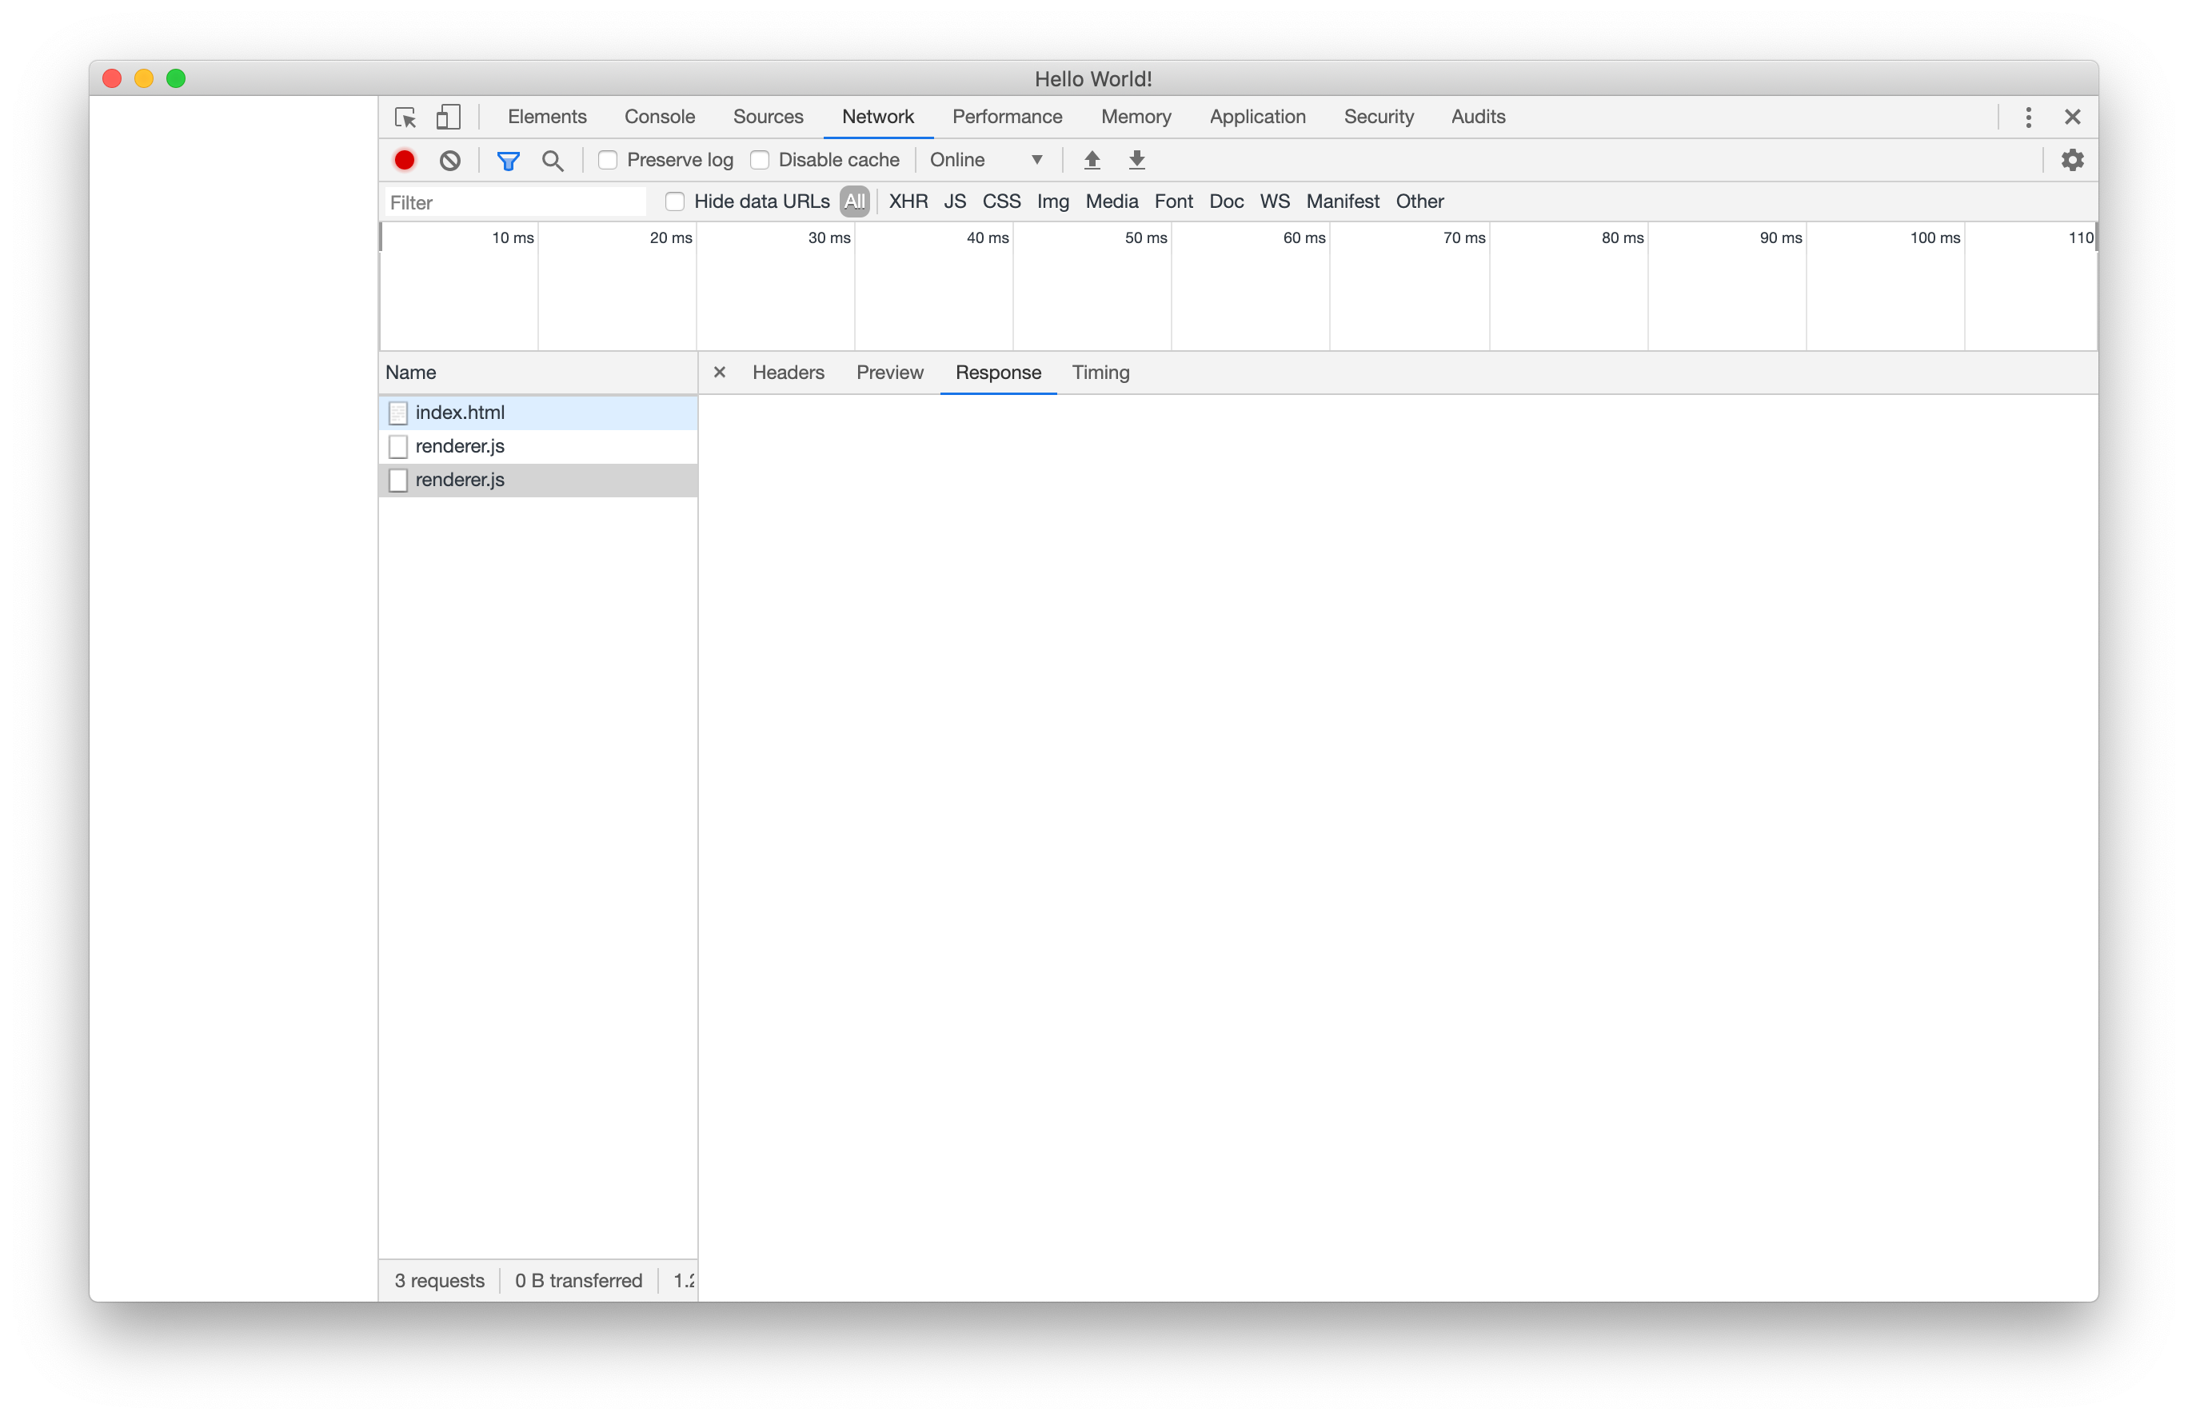
Task: Switch to the Elements tab
Action: (x=547, y=117)
